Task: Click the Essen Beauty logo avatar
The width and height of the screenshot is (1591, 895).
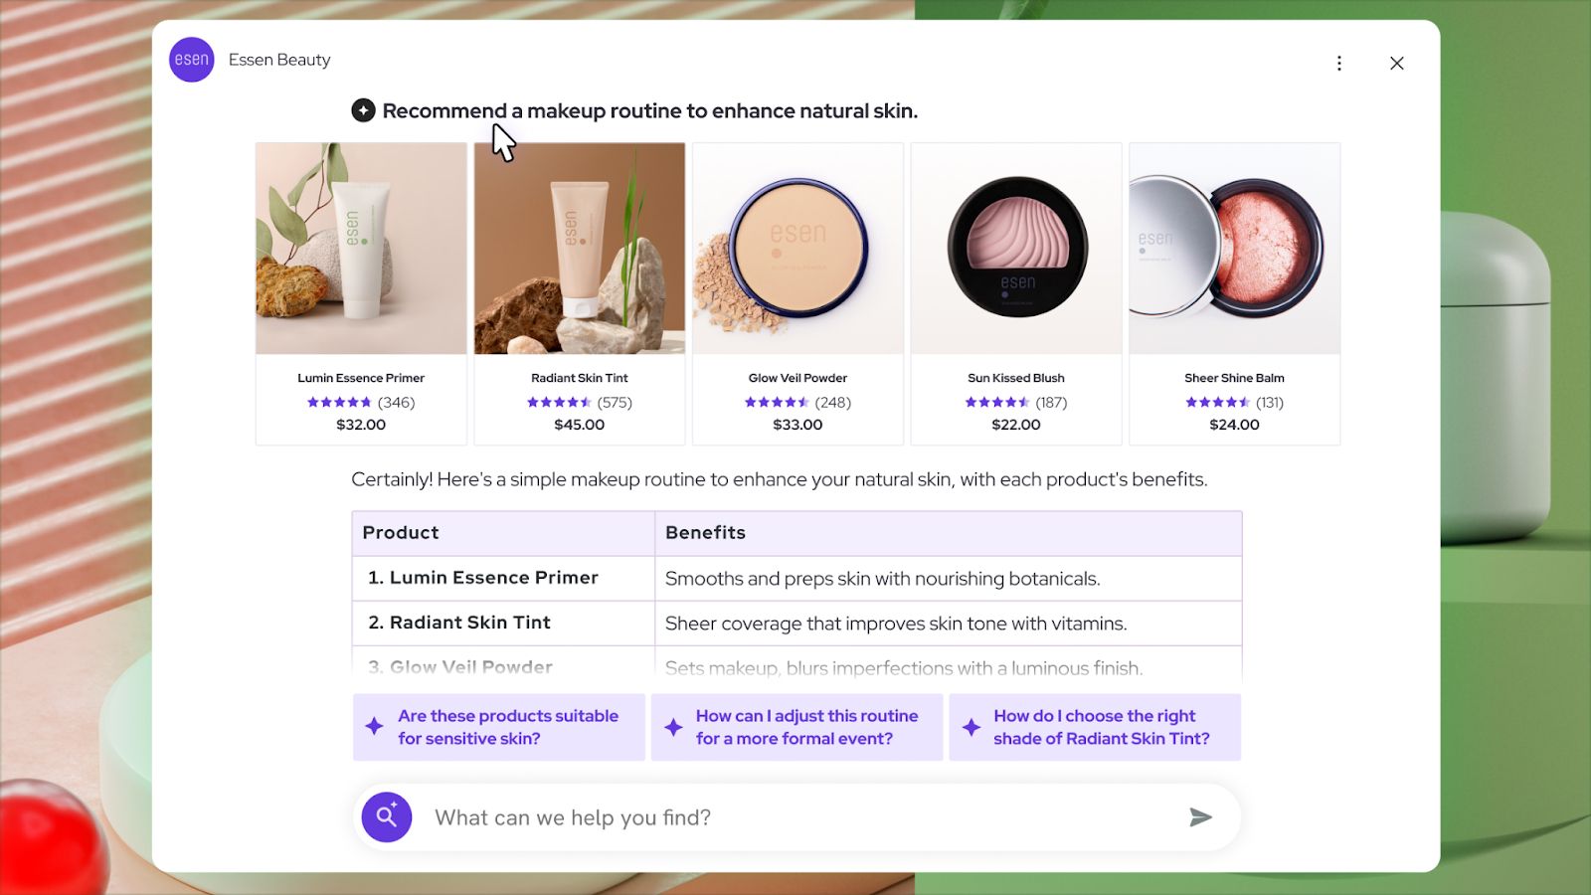Action: [x=192, y=60]
